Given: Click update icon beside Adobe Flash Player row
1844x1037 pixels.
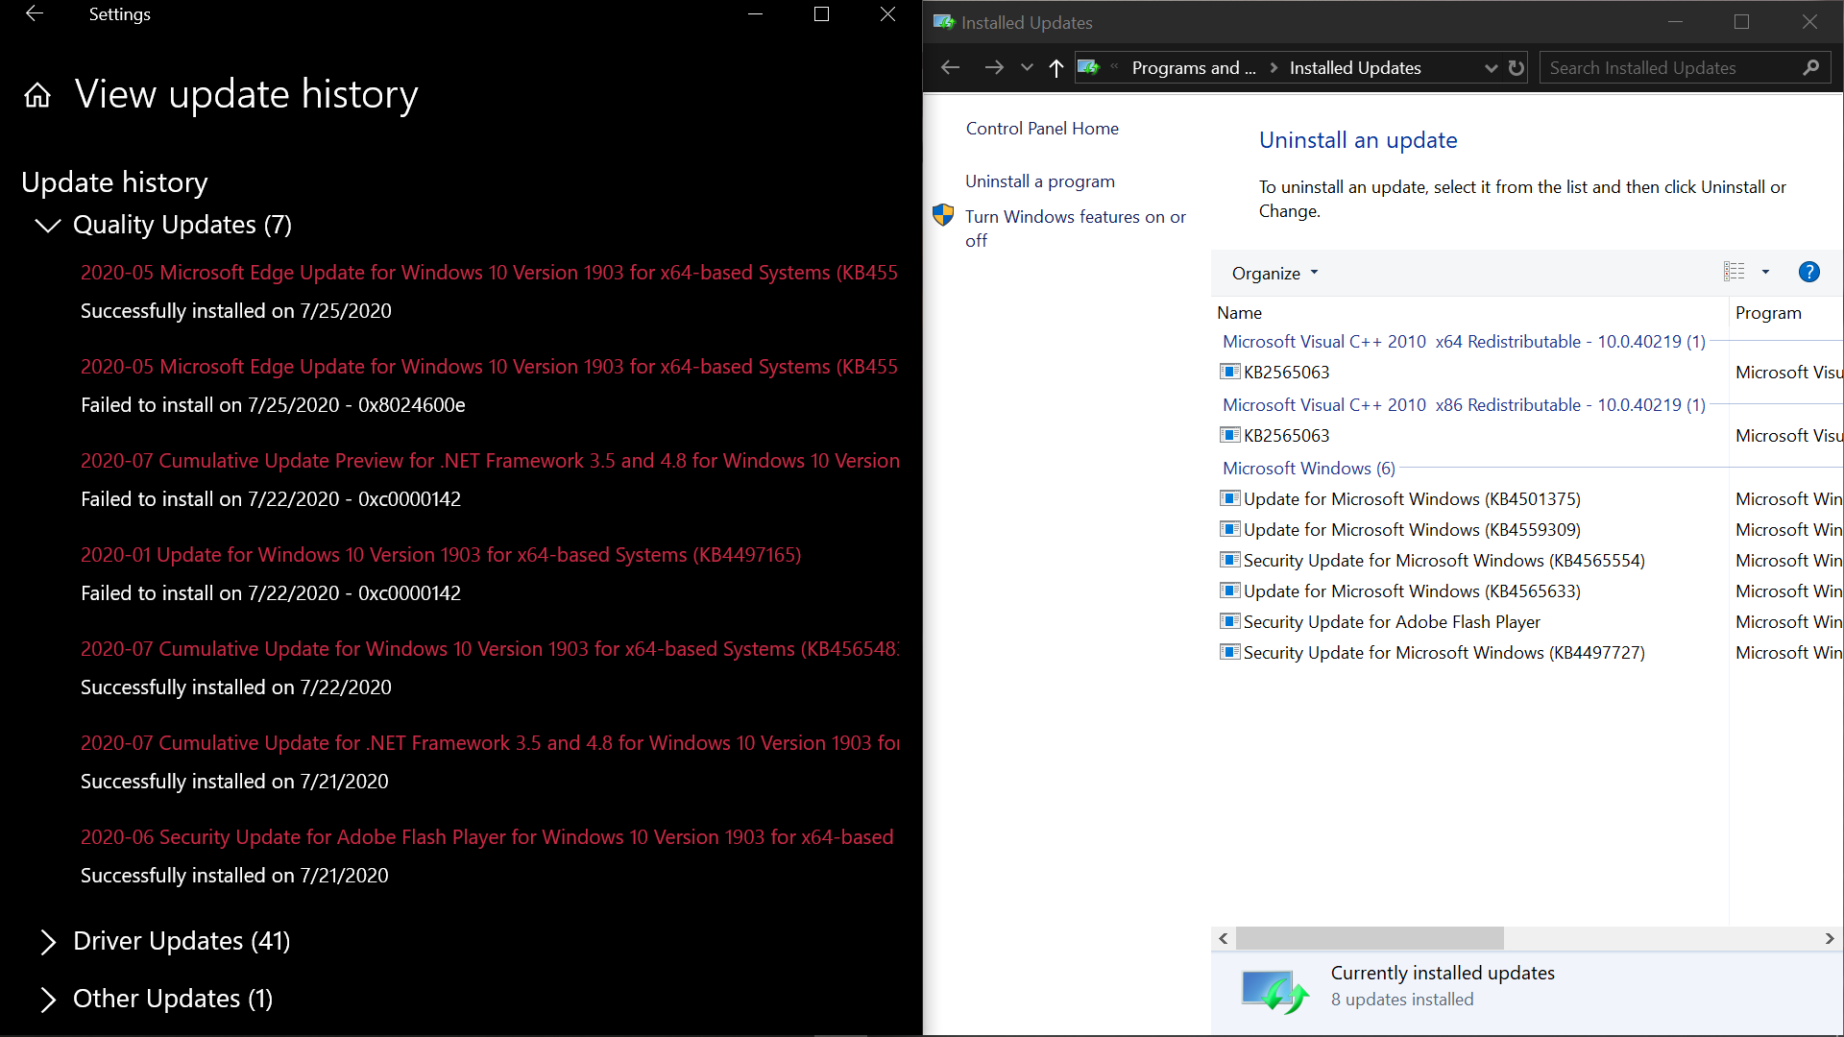Looking at the screenshot, I should [1229, 621].
